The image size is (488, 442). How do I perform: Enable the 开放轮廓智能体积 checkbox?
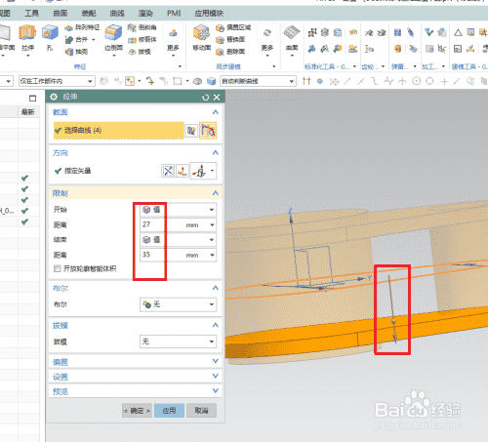tap(58, 268)
